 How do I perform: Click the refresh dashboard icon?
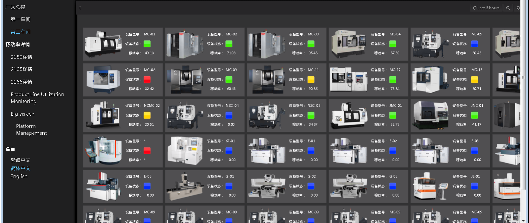518,8
